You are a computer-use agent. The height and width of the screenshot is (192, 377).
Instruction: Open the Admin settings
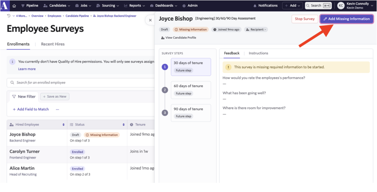tap(190, 6)
